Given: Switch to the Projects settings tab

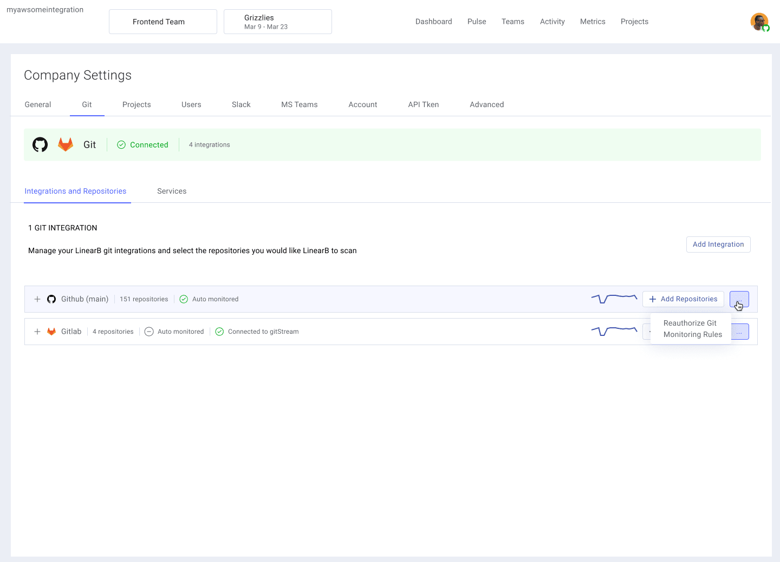Looking at the screenshot, I should (x=136, y=104).
